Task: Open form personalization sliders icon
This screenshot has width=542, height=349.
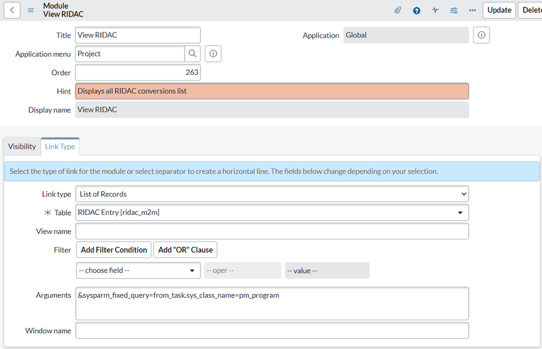Action: (454, 11)
